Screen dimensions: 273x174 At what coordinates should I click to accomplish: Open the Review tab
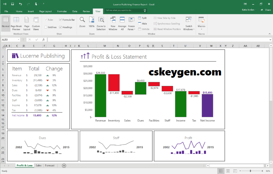tap(86, 11)
